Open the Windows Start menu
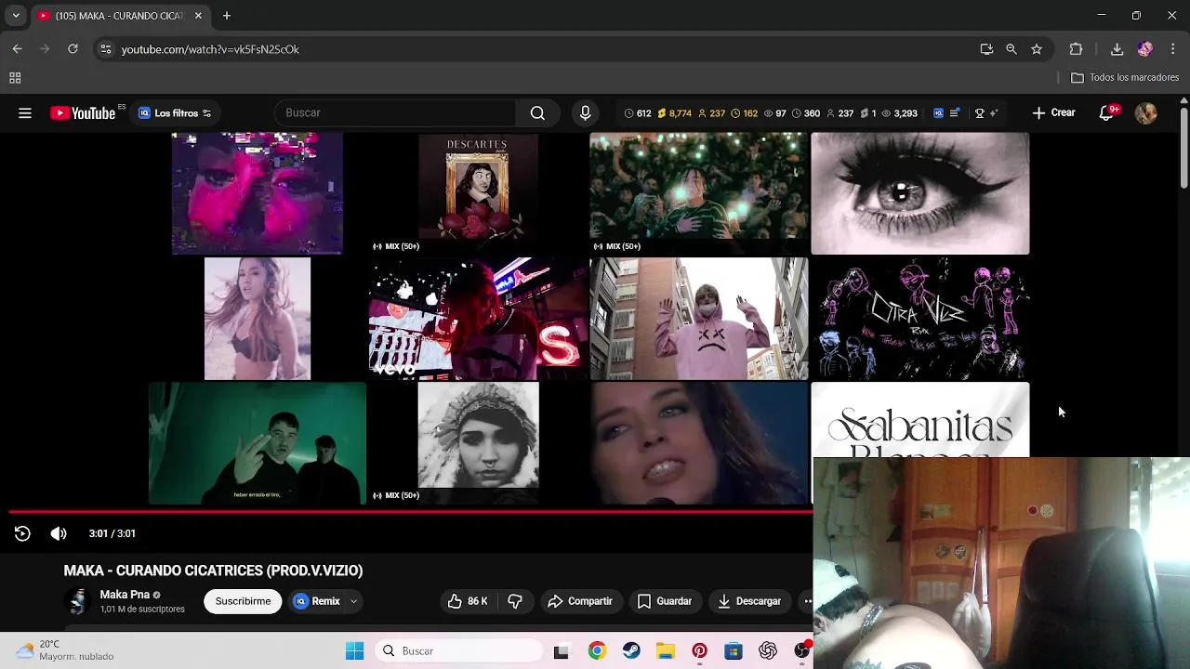 [354, 651]
